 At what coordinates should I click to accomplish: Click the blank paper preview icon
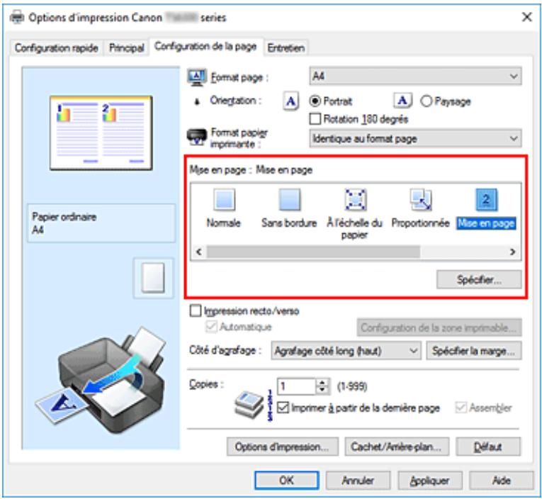153,278
